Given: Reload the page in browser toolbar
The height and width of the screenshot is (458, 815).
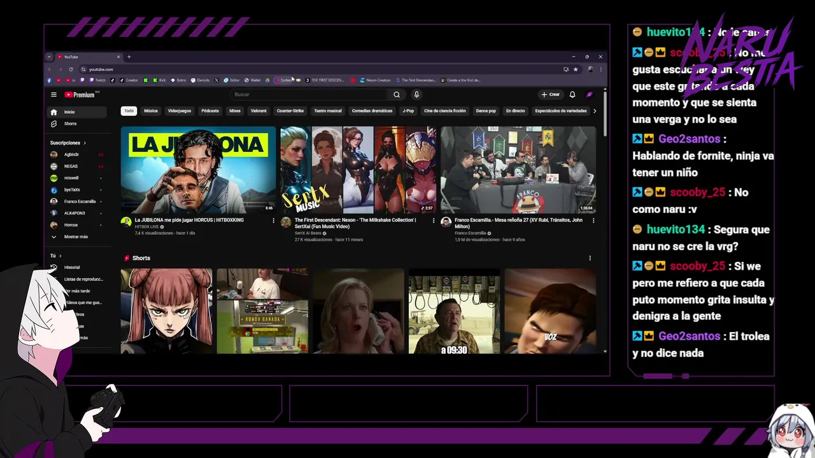Looking at the screenshot, I should click(71, 69).
